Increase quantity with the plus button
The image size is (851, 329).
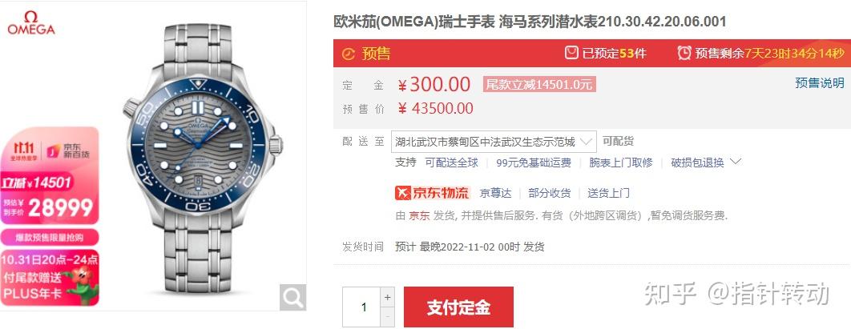(x=387, y=297)
